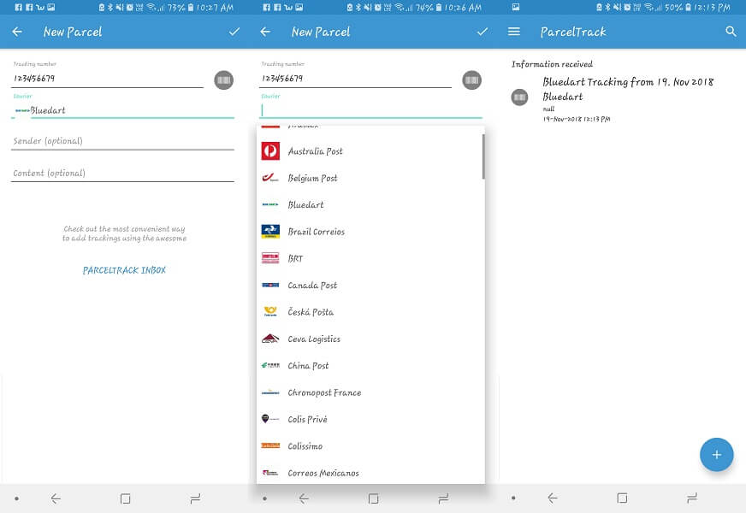Tap the Android back button in the left screen

click(56, 498)
